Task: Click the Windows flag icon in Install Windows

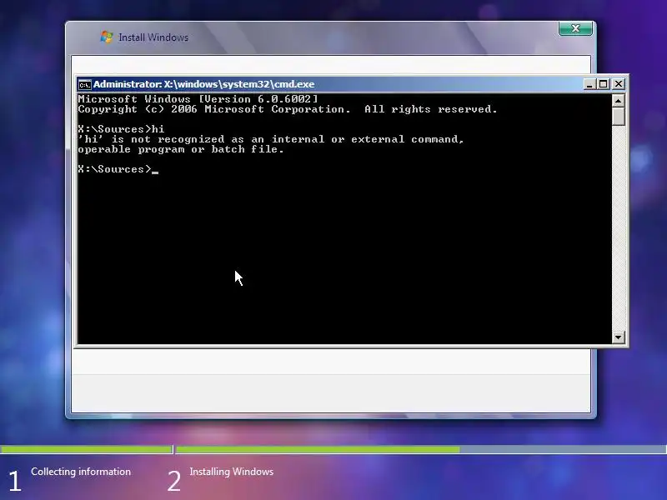Action: pyautogui.click(x=107, y=37)
